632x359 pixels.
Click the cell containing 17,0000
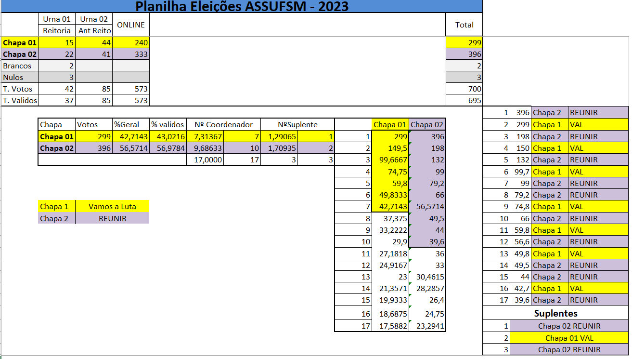(x=205, y=160)
